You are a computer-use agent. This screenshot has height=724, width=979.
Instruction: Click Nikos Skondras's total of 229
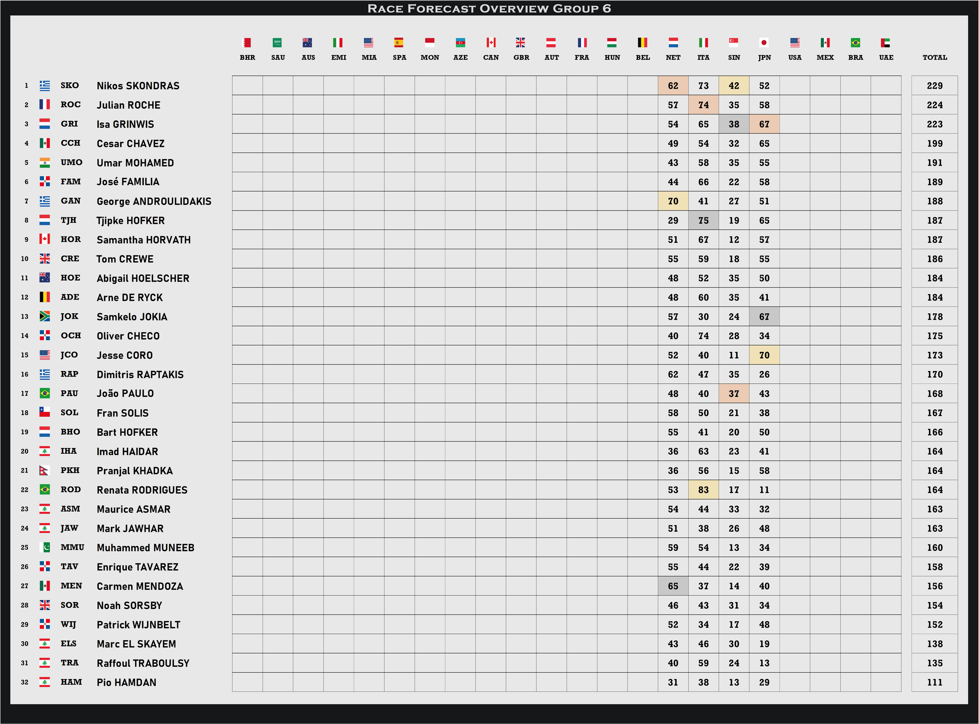click(934, 86)
